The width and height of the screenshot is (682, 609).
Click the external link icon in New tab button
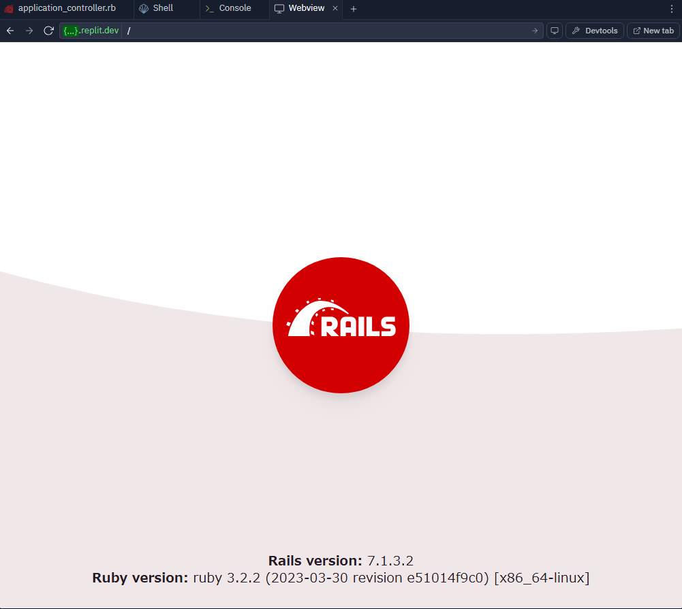(636, 31)
